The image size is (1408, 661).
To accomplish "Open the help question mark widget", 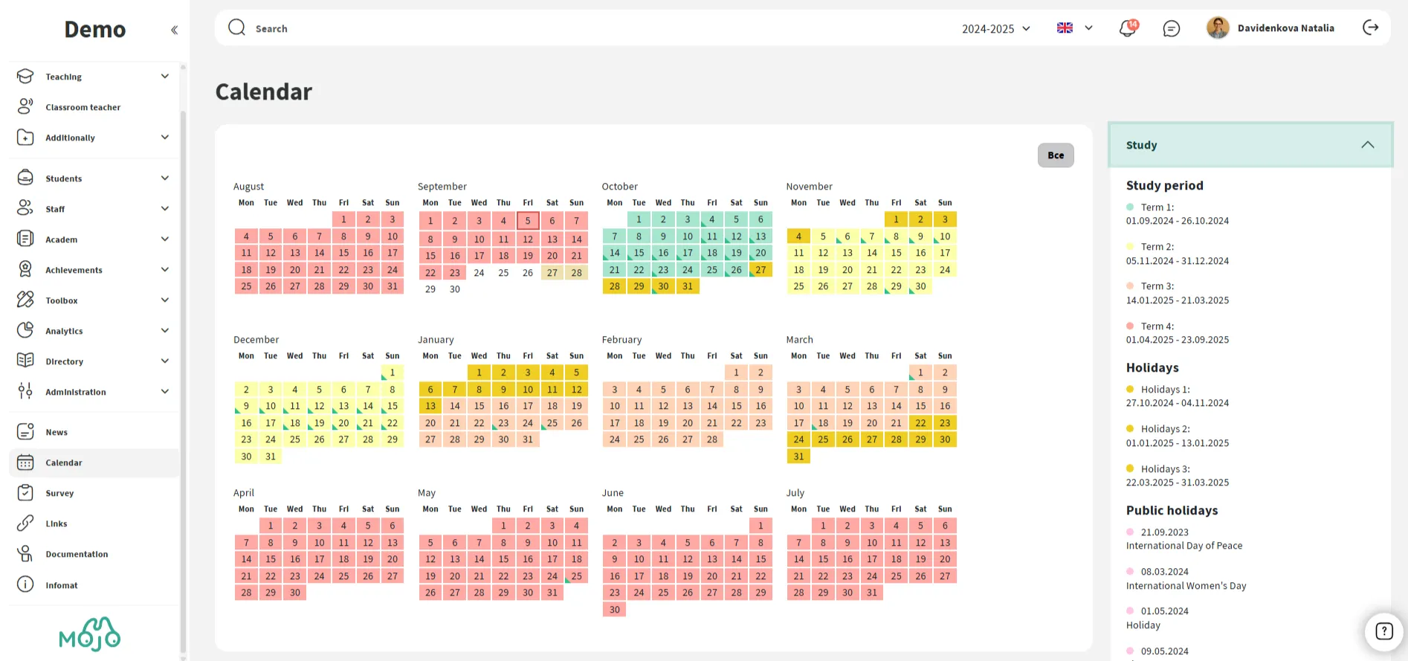I will tap(1383, 631).
